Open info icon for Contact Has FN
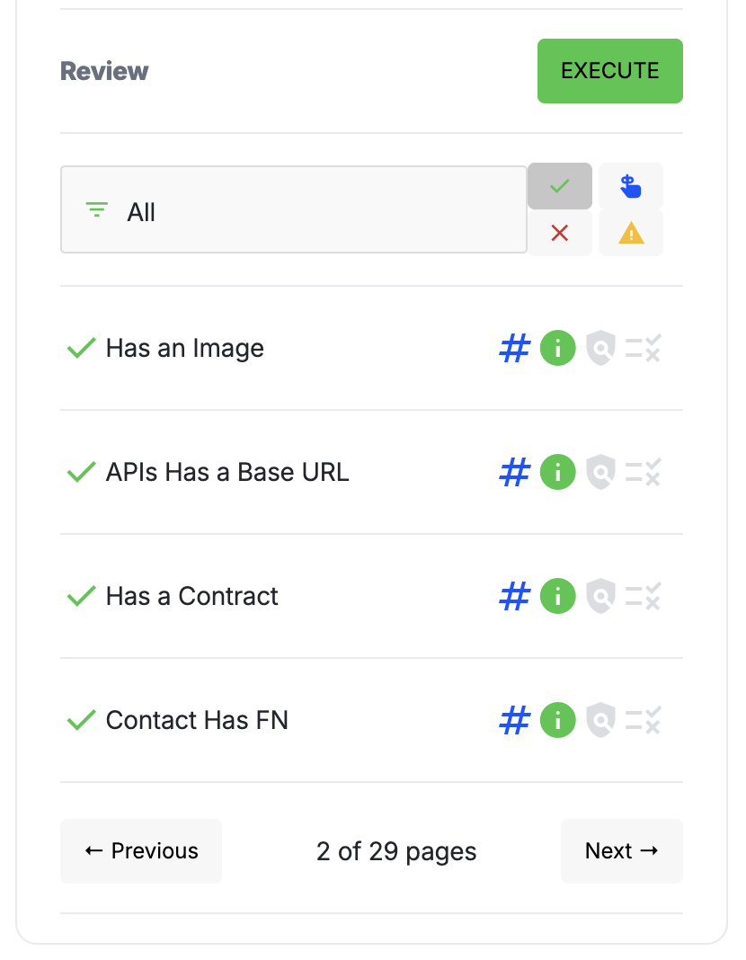The height and width of the screenshot is (960, 746). [x=557, y=720]
